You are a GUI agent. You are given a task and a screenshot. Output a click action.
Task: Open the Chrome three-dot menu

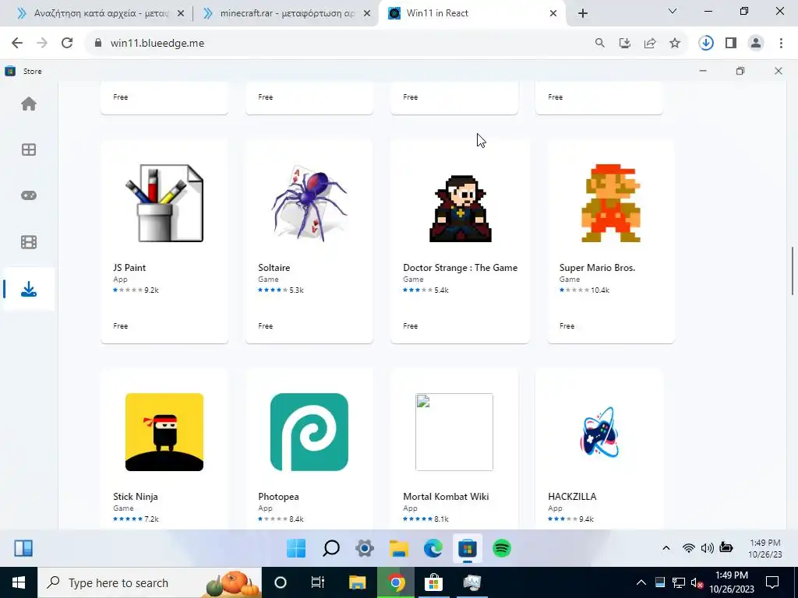(781, 44)
